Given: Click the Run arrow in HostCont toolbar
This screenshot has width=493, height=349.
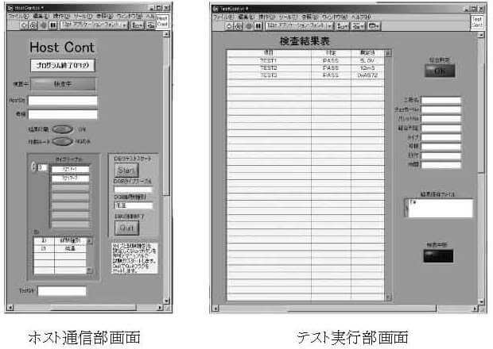Looking at the screenshot, I should [24, 25].
